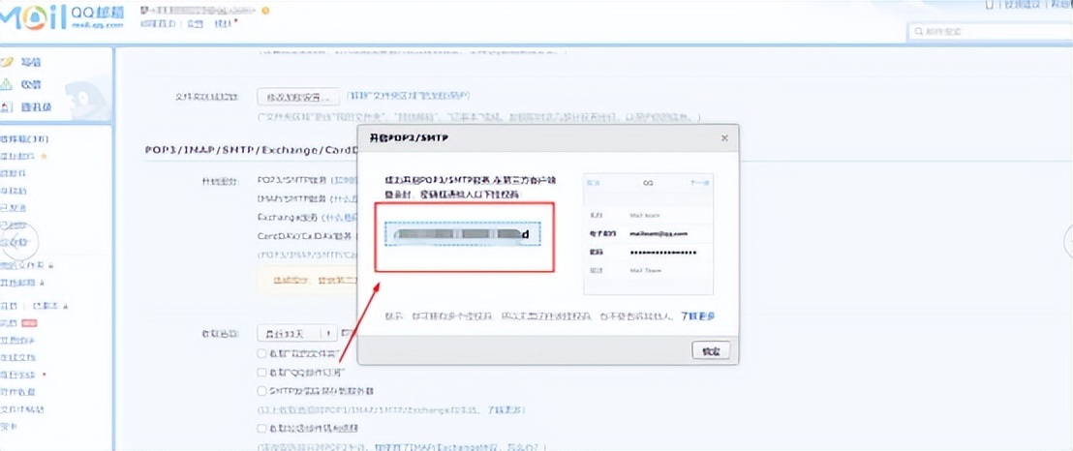
Task: Click Exchange服务 row in settings
Action: click(x=307, y=217)
